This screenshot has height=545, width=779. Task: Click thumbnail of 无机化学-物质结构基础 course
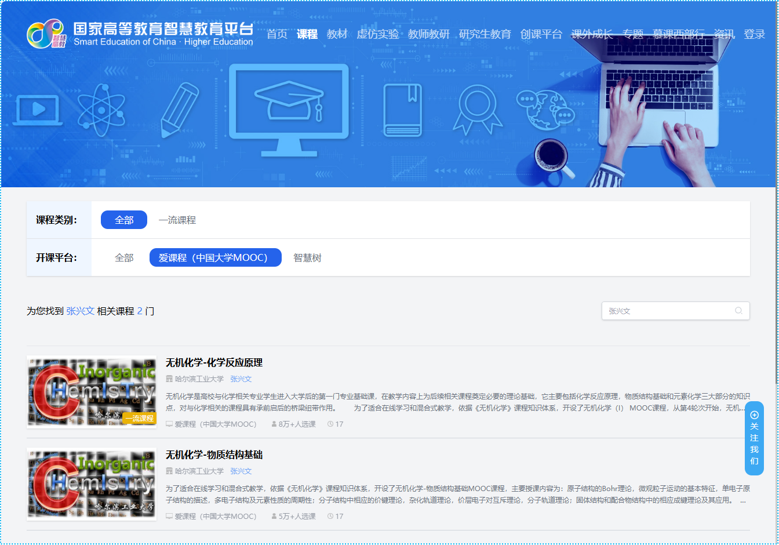coord(92,484)
